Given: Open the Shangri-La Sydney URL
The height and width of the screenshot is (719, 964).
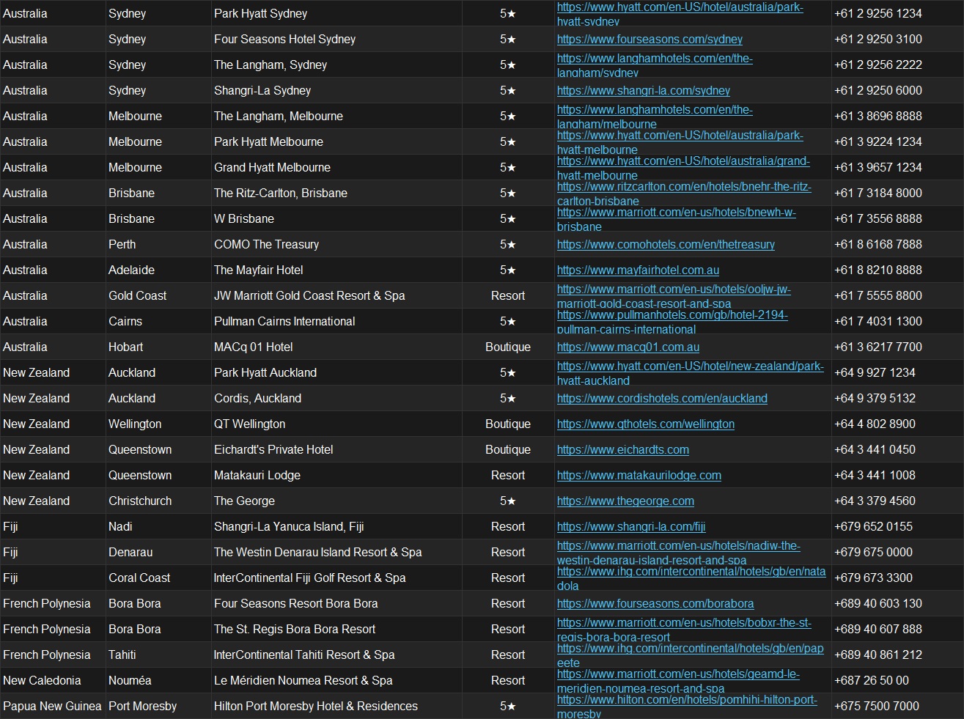Looking at the screenshot, I should tap(644, 90).
